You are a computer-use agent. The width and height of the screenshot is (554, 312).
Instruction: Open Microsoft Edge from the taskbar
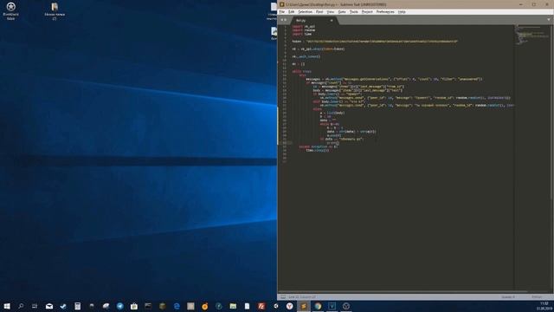coord(177,306)
